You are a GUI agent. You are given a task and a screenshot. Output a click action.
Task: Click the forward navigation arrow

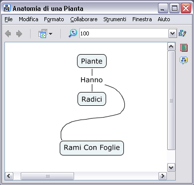tap(19, 34)
